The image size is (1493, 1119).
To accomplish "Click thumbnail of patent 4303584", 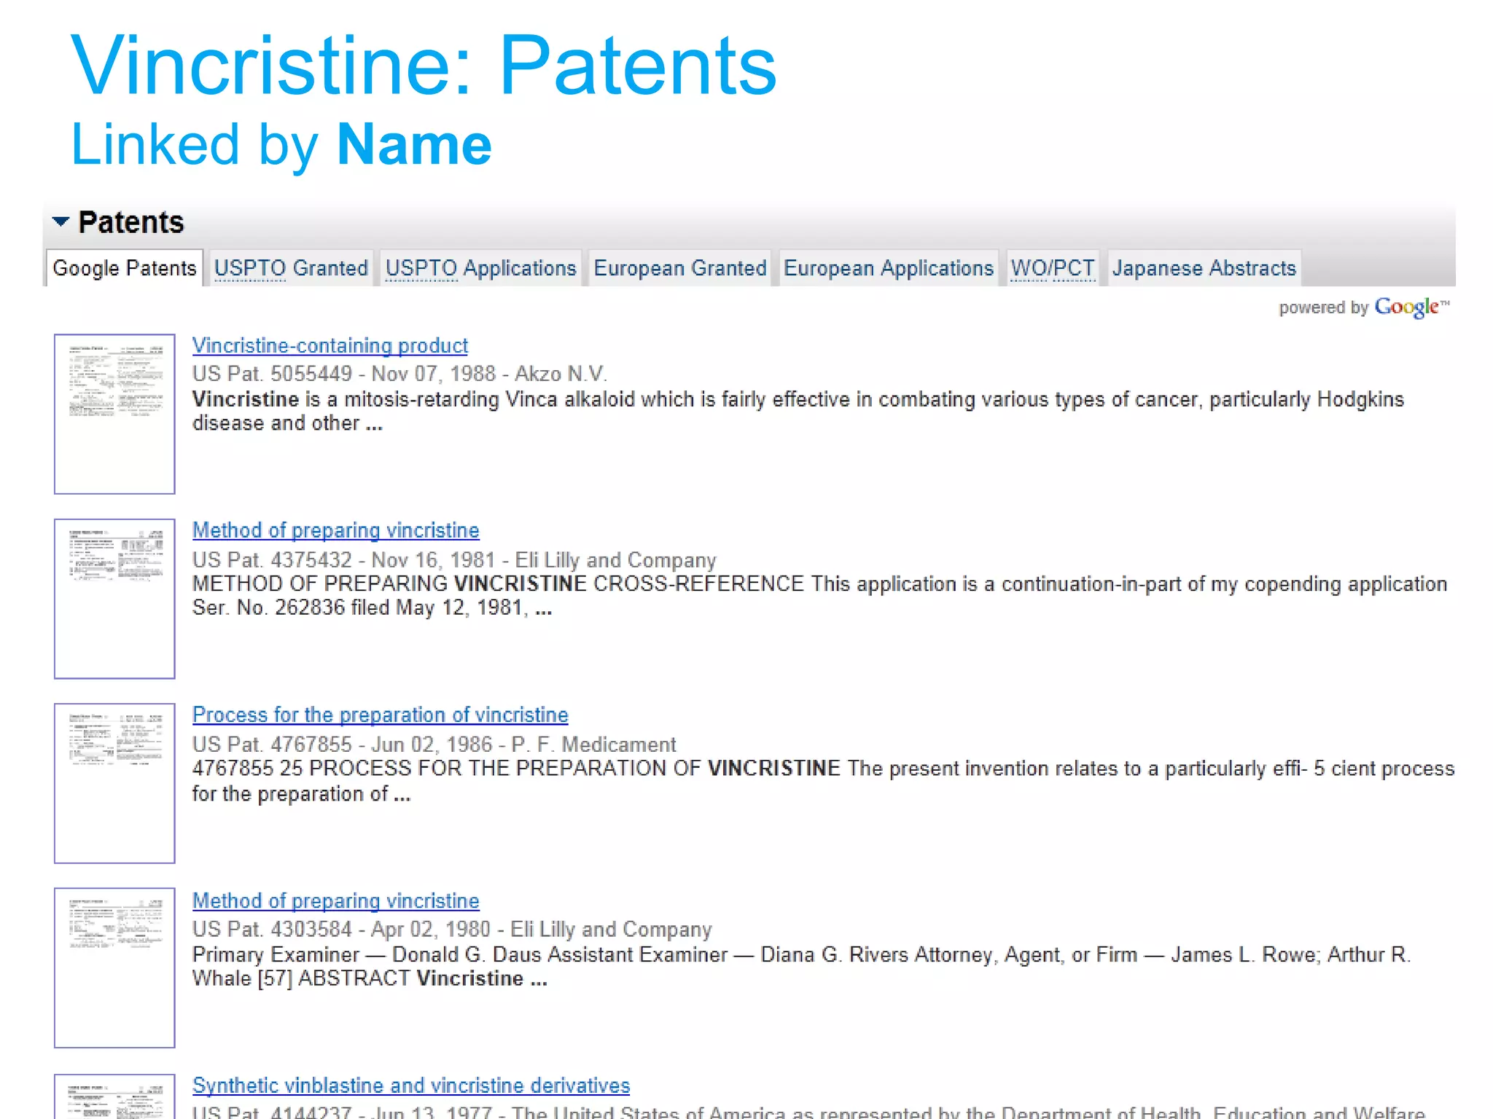I will 114,967.
